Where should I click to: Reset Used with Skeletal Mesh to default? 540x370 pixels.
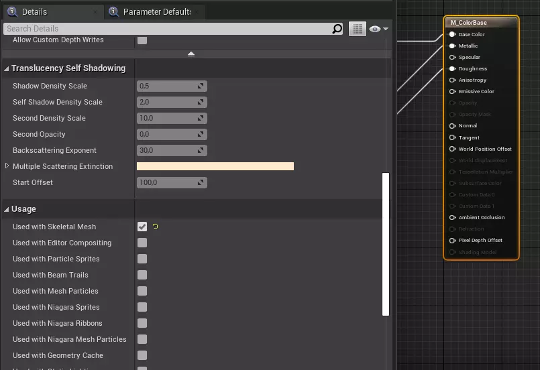point(156,227)
